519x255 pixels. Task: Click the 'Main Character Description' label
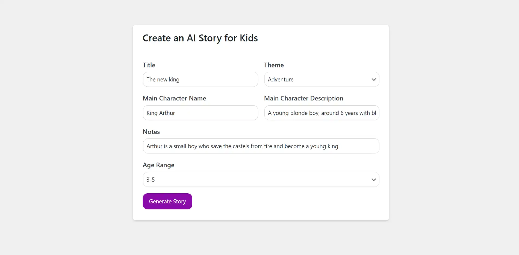(303, 99)
